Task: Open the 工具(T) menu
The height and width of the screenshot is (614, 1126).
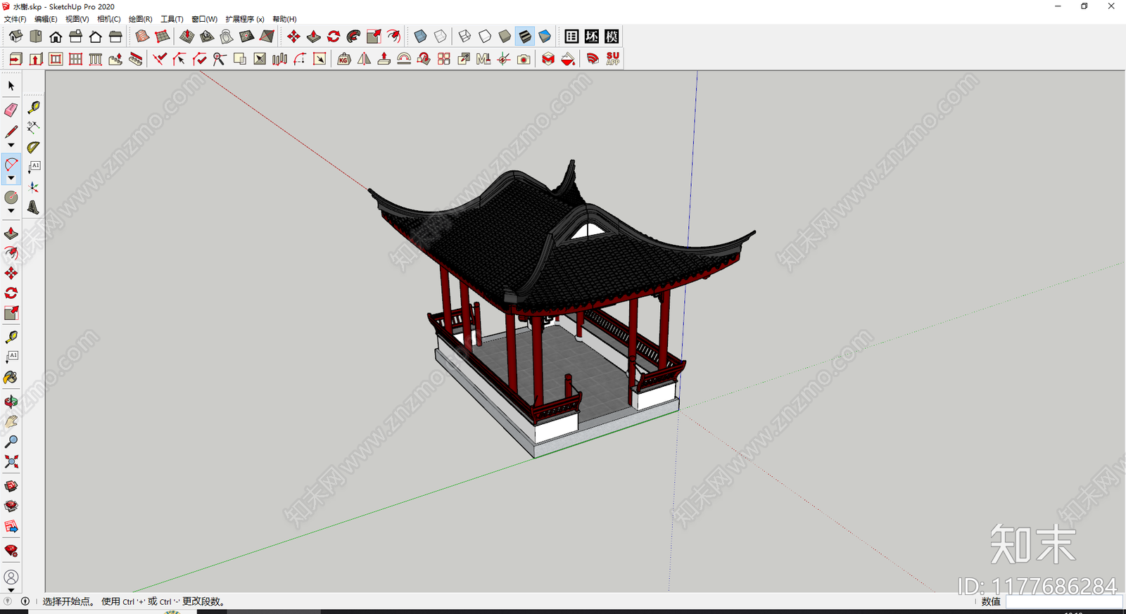Action: pyautogui.click(x=172, y=19)
